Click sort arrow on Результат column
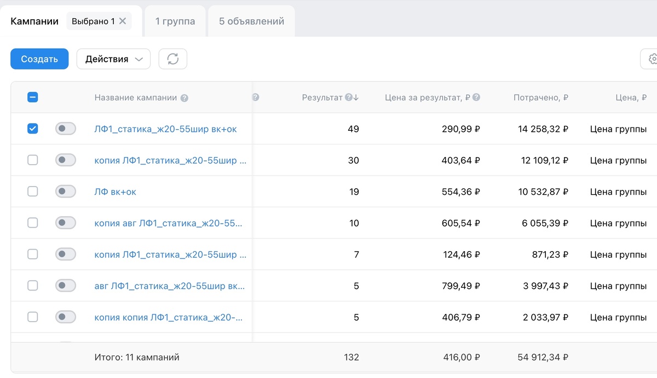The height and width of the screenshot is (378, 657). tap(356, 98)
